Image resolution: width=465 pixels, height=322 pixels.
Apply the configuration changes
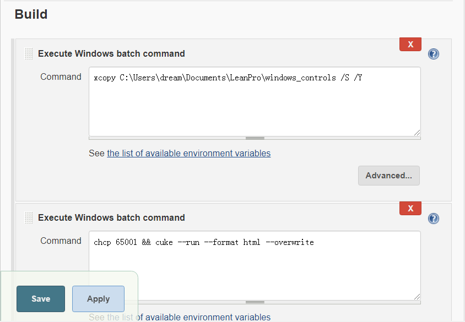[x=98, y=298]
